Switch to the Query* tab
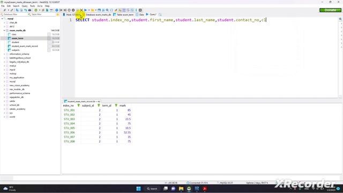Screen dimensions: 343x193 point(151,14)
